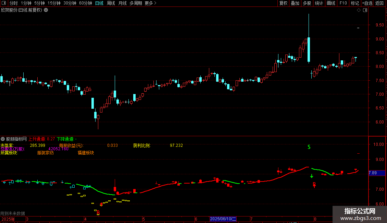Click the green S sell signal marker
The width and height of the screenshot is (387, 223).
click(x=309, y=147)
